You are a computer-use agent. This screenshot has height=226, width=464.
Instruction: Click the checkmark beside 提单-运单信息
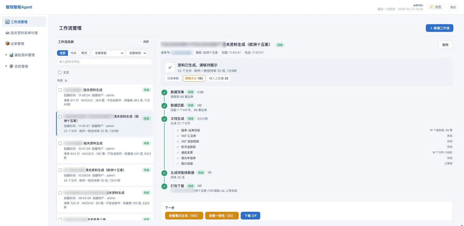pos(178,130)
